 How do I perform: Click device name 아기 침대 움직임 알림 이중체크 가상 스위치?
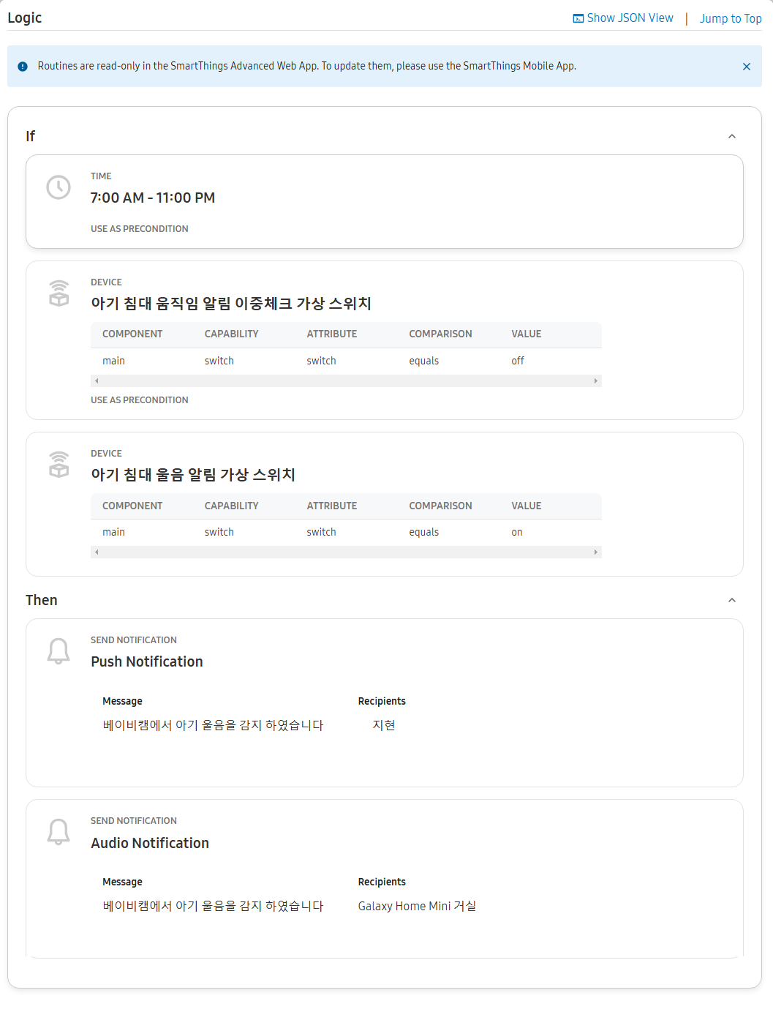point(231,304)
